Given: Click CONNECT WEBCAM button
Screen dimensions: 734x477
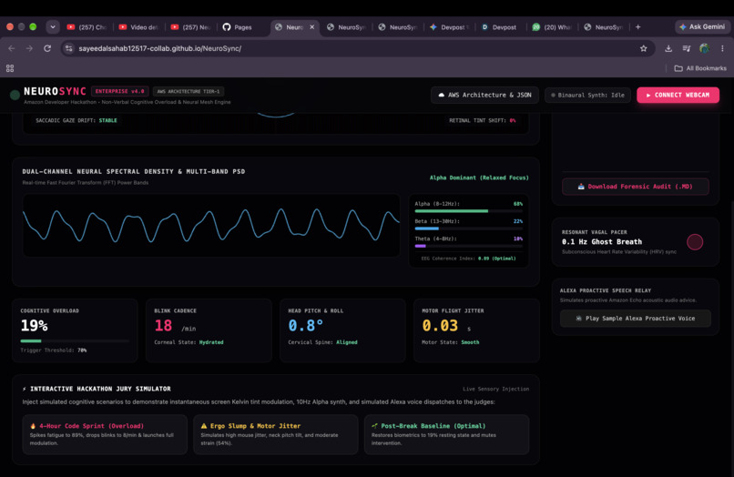Looking at the screenshot, I should click(x=678, y=95).
